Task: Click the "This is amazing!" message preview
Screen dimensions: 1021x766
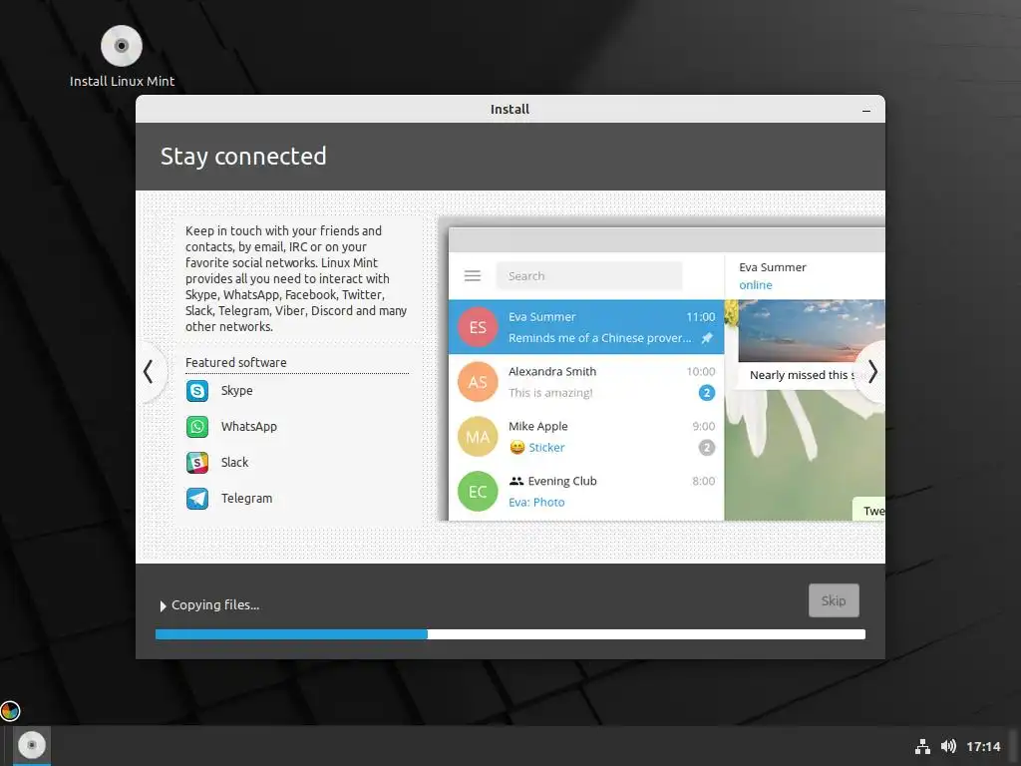Action: [550, 393]
